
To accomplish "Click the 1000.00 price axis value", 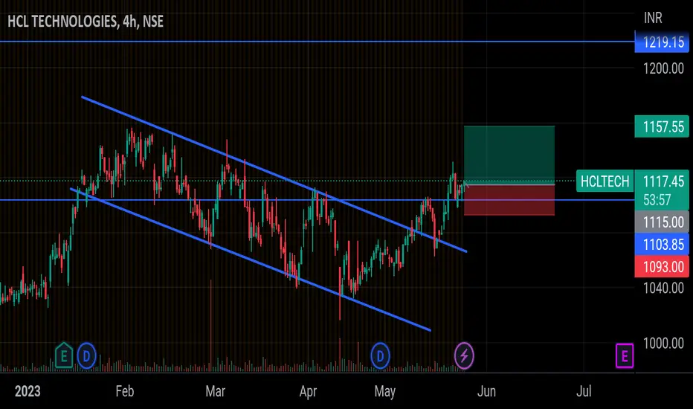I will [x=663, y=343].
